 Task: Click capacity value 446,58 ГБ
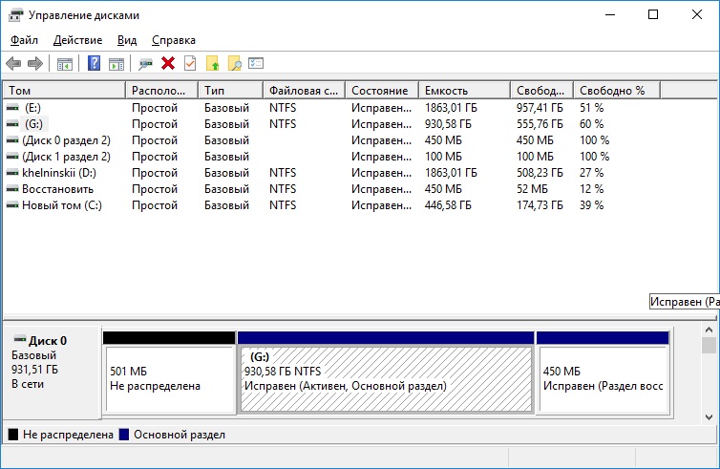coord(448,205)
